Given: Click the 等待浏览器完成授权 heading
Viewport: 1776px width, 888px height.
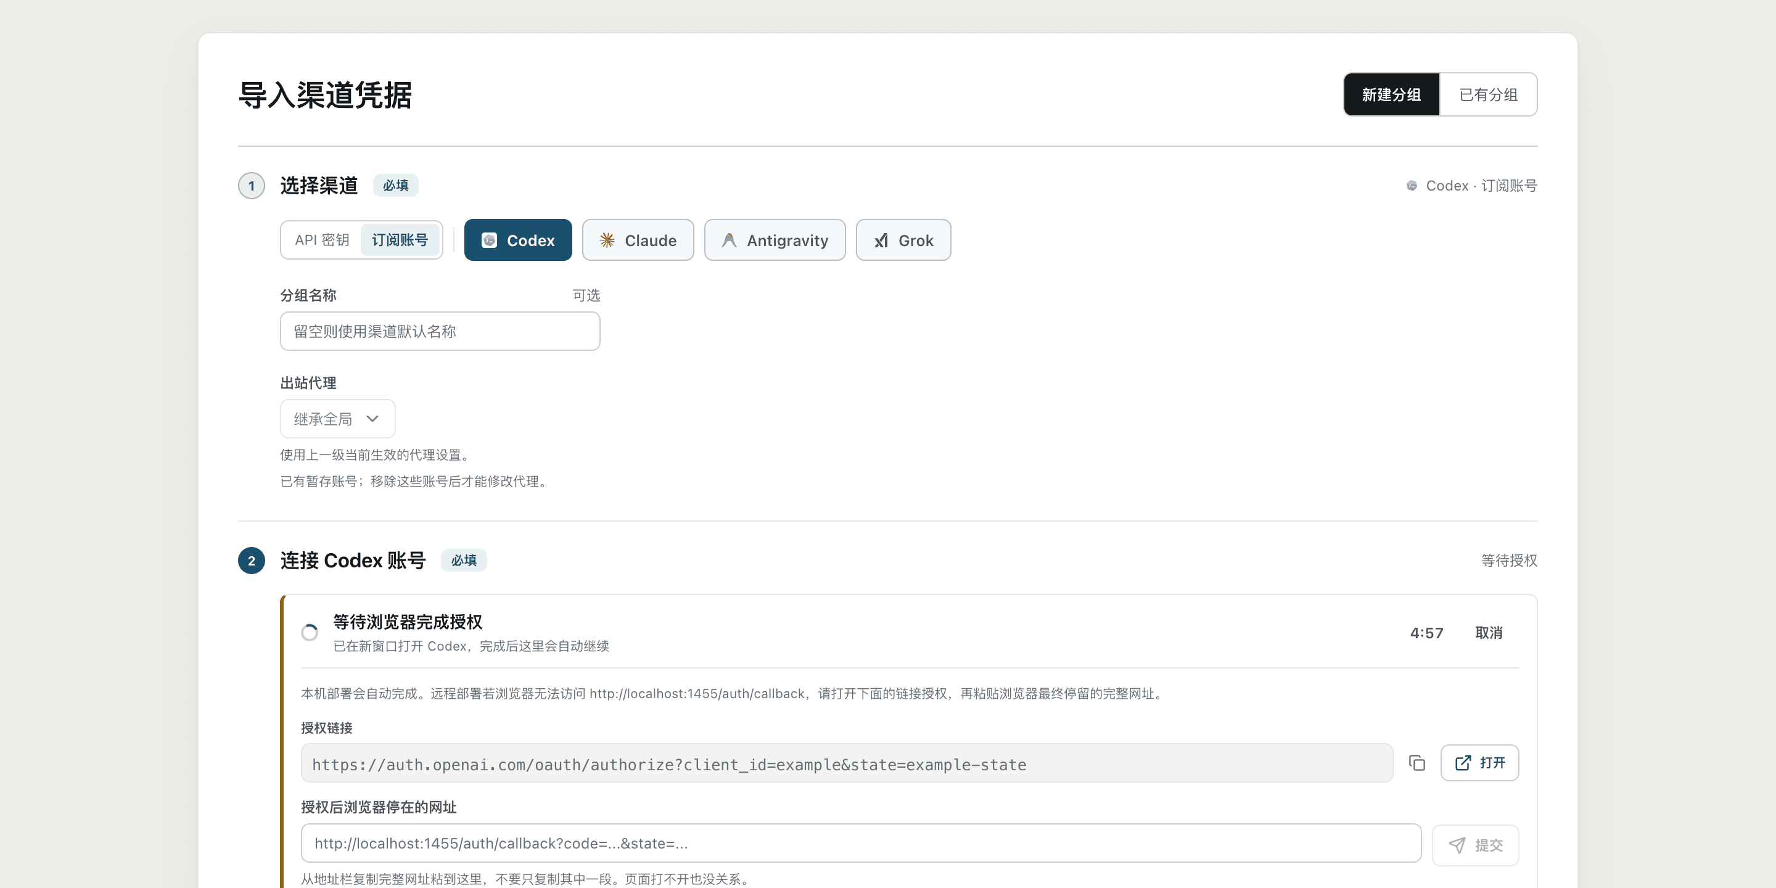Looking at the screenshot, I should [x=408, y=622].
